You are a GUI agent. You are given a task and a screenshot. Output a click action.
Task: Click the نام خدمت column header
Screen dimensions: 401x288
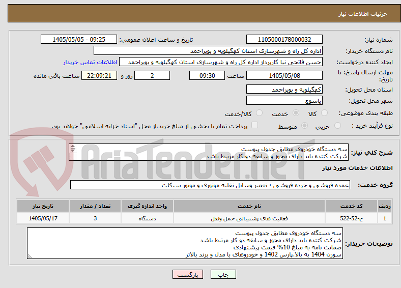[x=249, y=206]
